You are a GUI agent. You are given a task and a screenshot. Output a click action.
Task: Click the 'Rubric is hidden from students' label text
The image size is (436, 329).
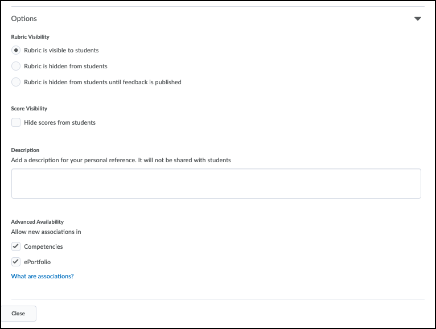[65, 66]
